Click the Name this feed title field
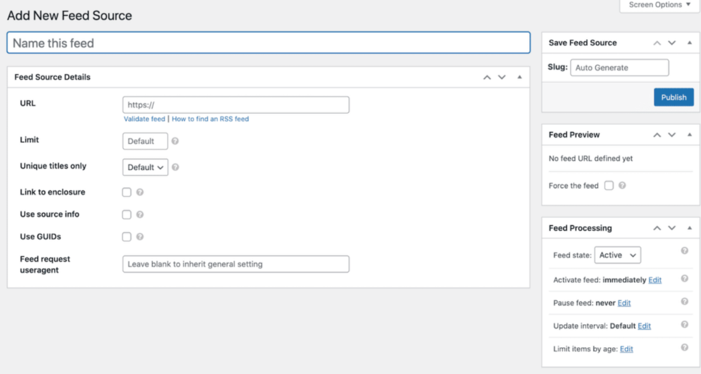Image resolution: width=701 pixels, height=374 pixels. coord(268,43)
